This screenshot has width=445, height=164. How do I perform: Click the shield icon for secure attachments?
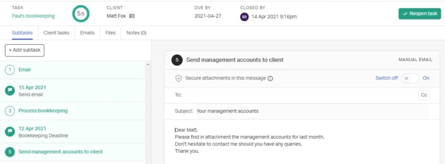pos(178,79)
